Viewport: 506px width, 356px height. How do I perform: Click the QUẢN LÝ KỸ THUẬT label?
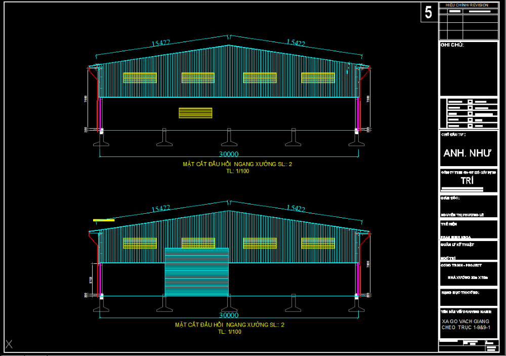coord(457,245)
